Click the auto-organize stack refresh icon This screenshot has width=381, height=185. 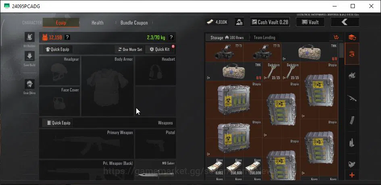352,38
